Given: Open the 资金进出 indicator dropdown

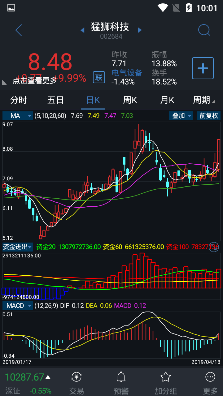Looking at the screenshot, I should click(18, 247).
